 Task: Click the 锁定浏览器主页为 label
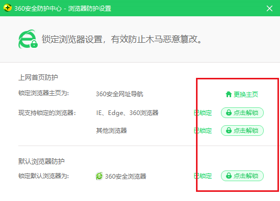44,93
